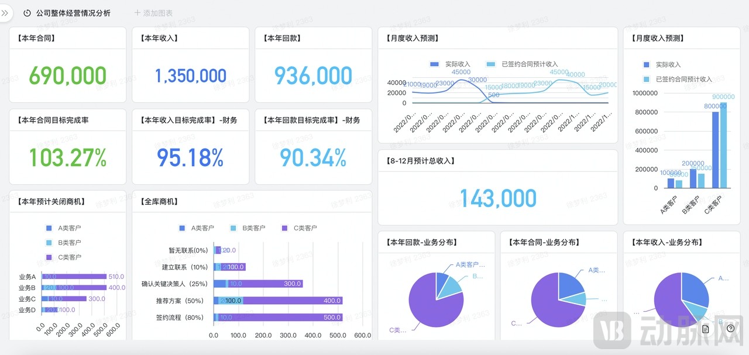Open the floating document notes icon
Screen dimensions: 749x355
(706, 329)
